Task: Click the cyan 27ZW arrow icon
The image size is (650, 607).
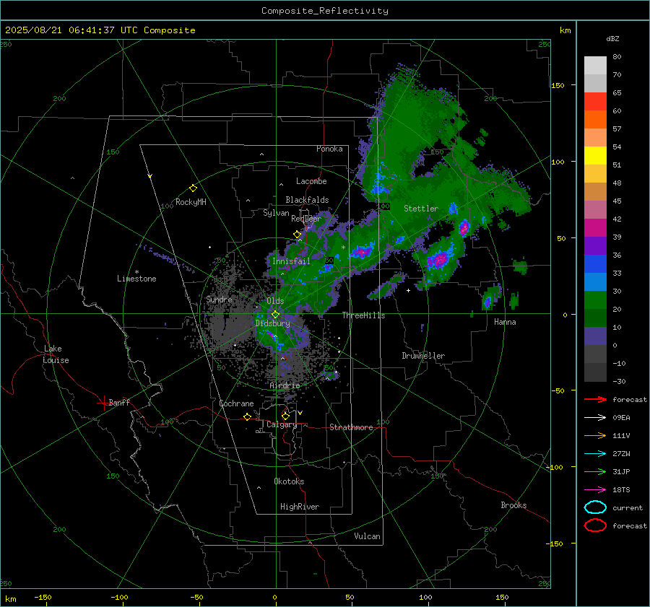Action: point(595,454)
